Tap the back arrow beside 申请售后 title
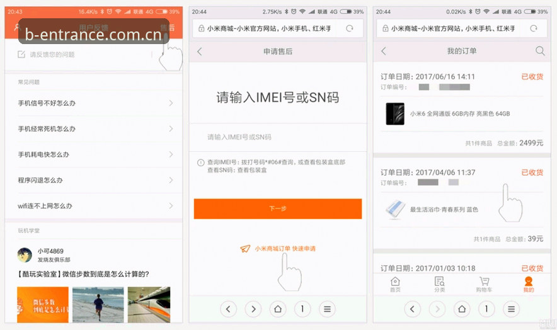Viewport: 557px width, 330px height. pos(199,52)
